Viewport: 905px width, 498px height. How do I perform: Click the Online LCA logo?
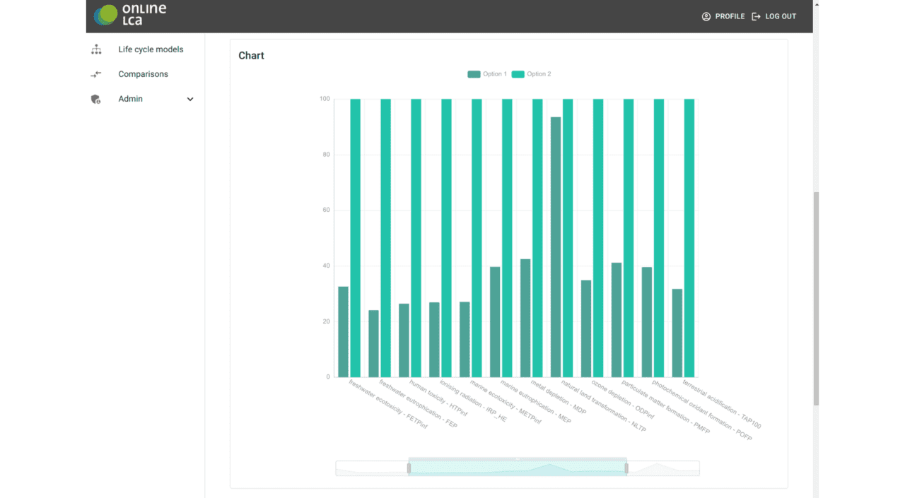coord(130,15)
